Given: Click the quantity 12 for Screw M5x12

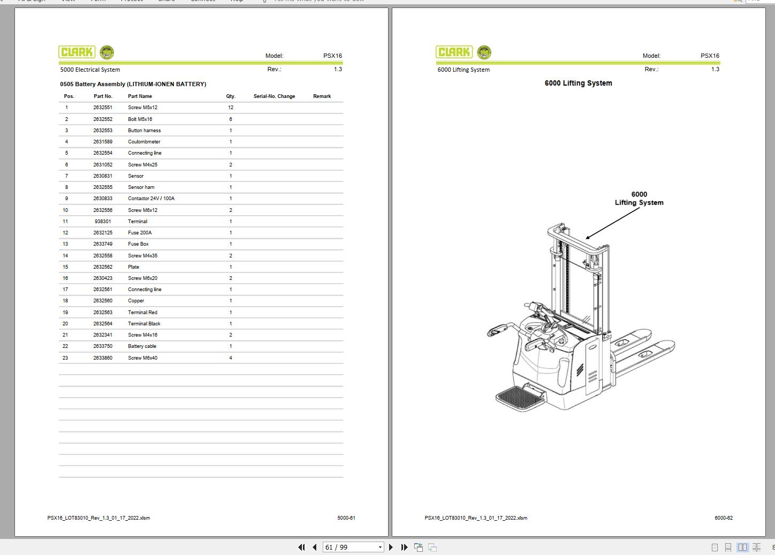Looking at the screenshot, I should [x=231, y=108].
